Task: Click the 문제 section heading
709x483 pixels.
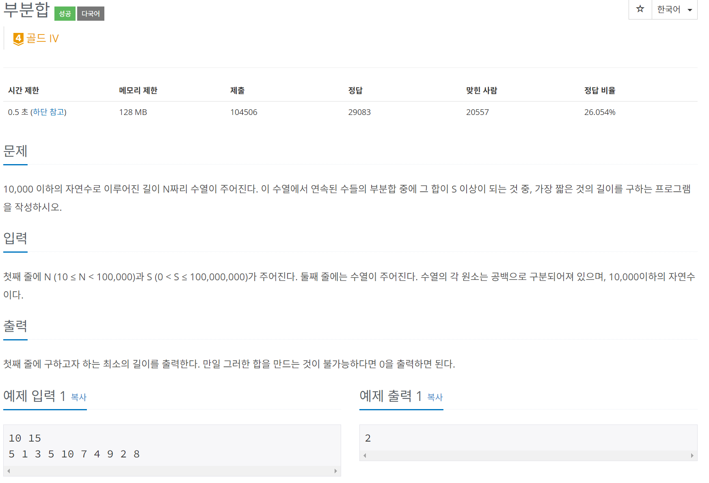Action: coord(15,151)
